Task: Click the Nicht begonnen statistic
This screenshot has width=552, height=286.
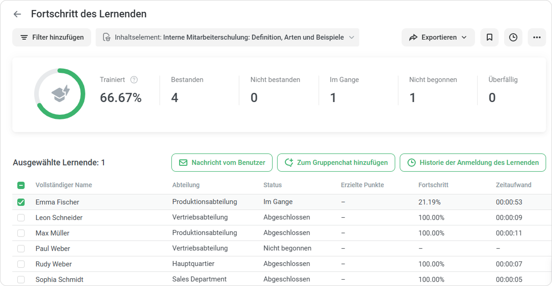Action: 433,90
